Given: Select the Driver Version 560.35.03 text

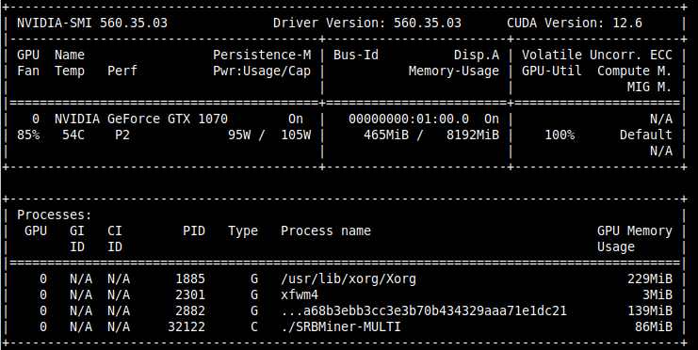Looking at the screenshot, I should [367, 23].
